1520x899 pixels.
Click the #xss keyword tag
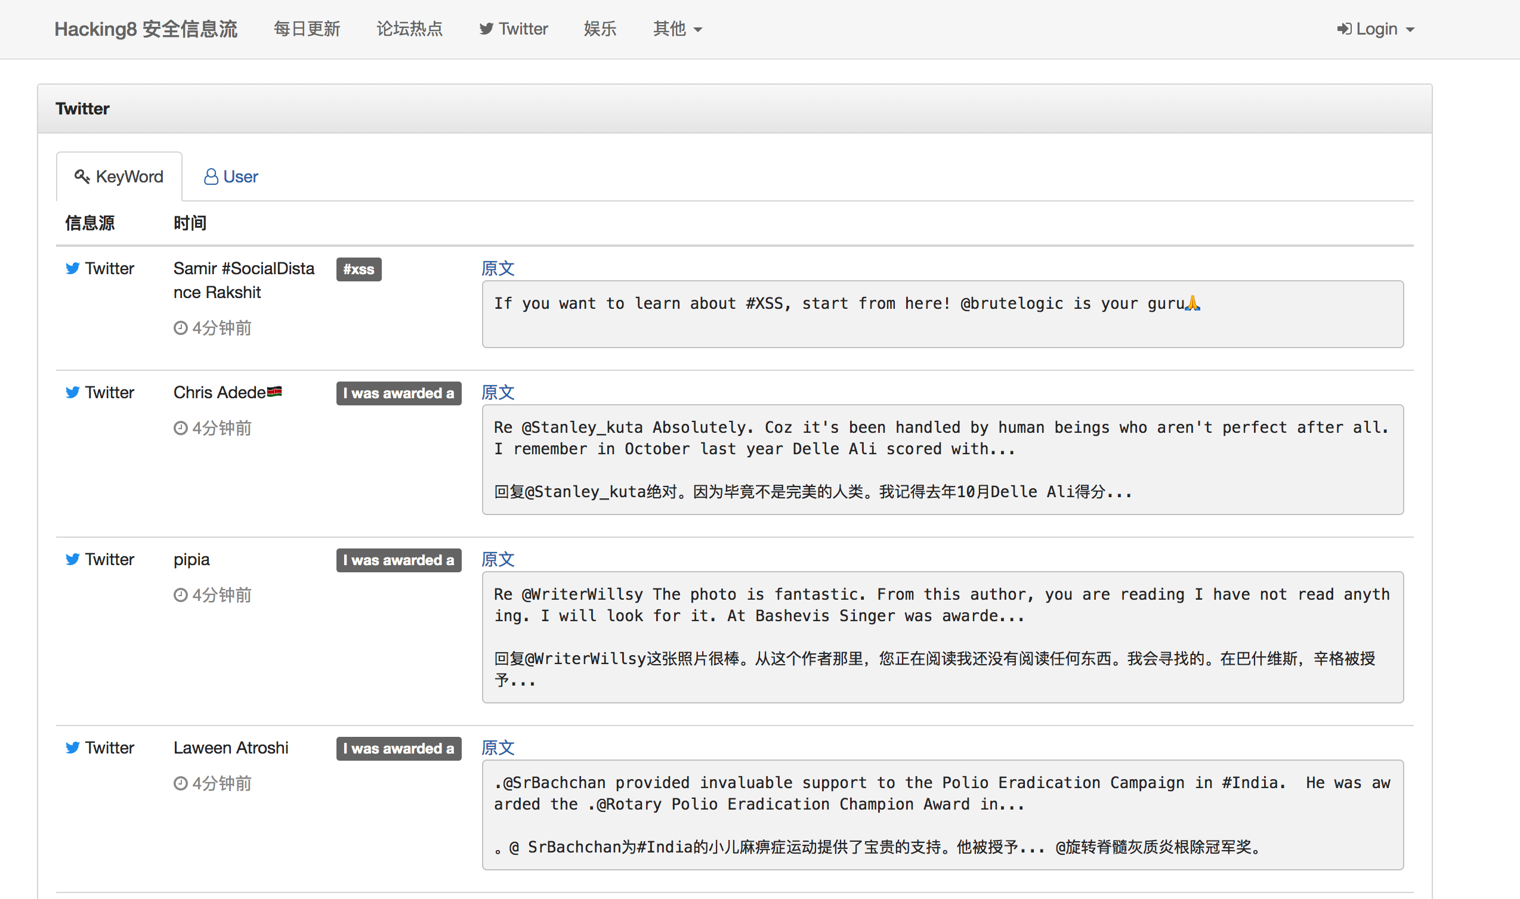coord(359,269)
